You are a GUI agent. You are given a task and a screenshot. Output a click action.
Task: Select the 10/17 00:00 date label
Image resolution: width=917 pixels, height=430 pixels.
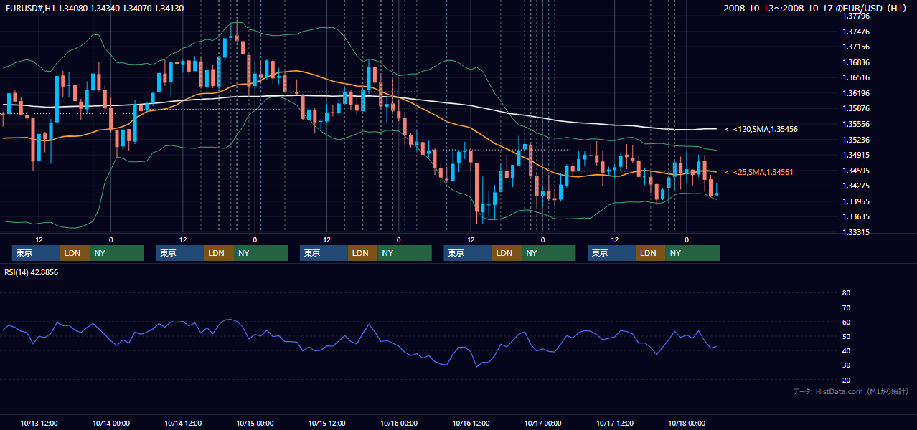542,423
